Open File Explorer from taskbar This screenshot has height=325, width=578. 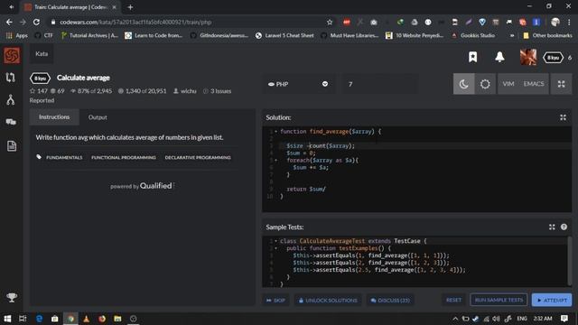pos(117,319)
